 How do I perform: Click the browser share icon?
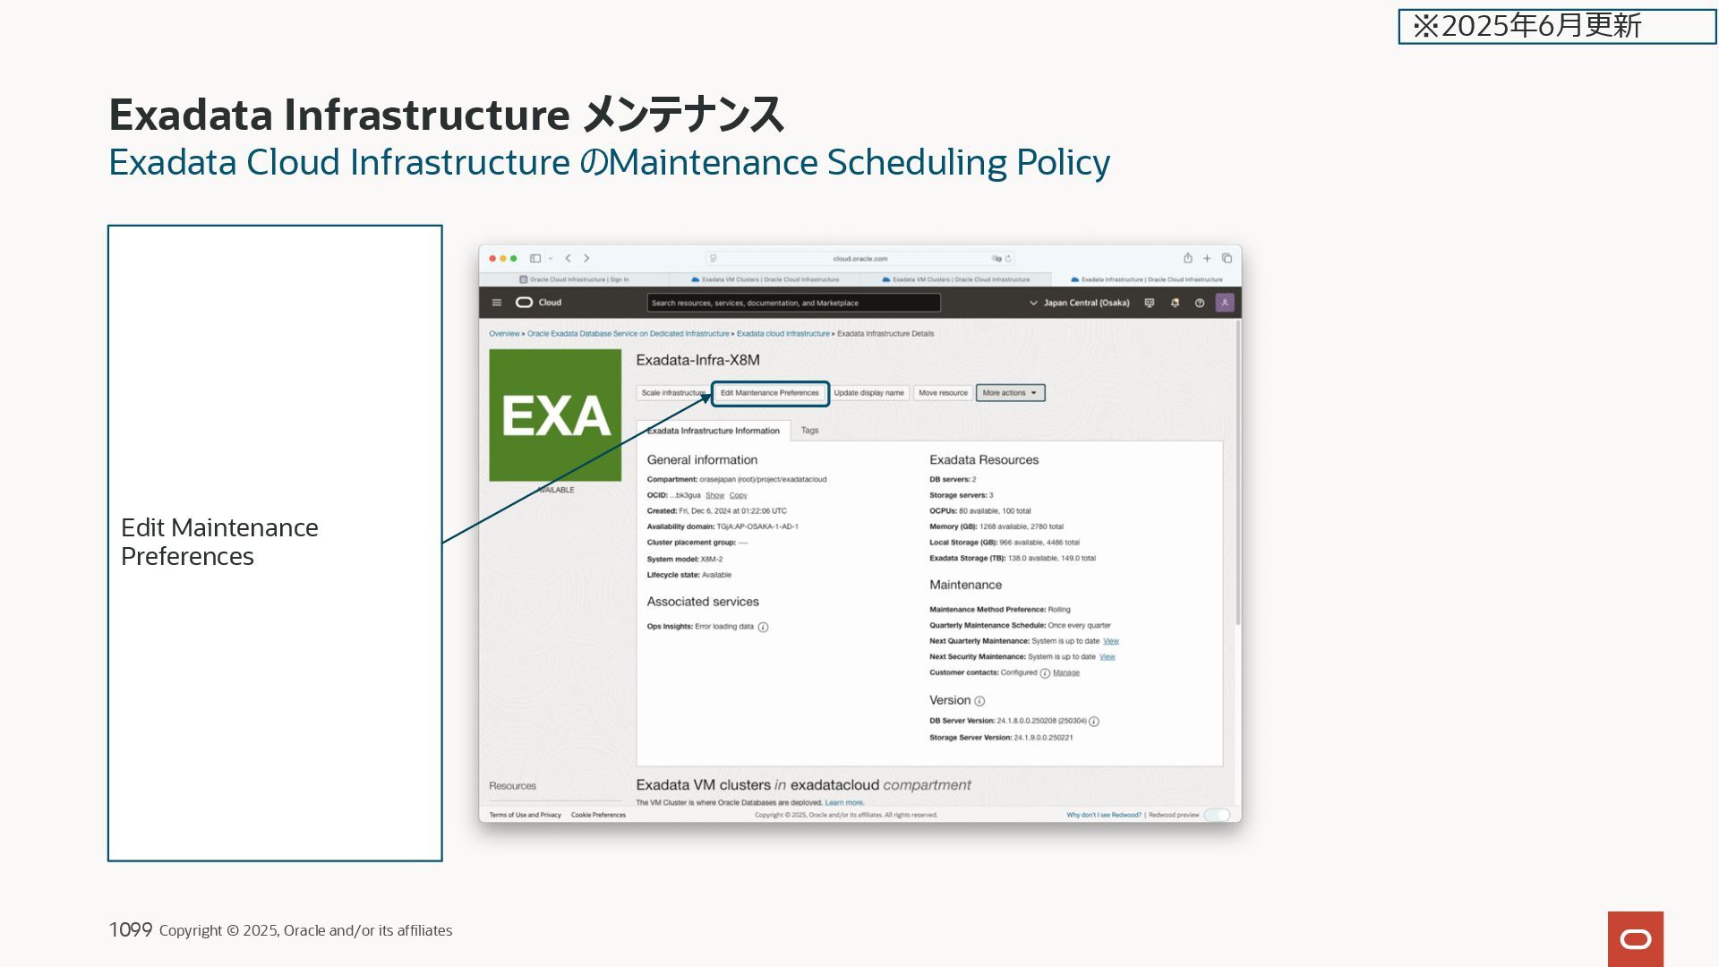[x=1188, y=258]
